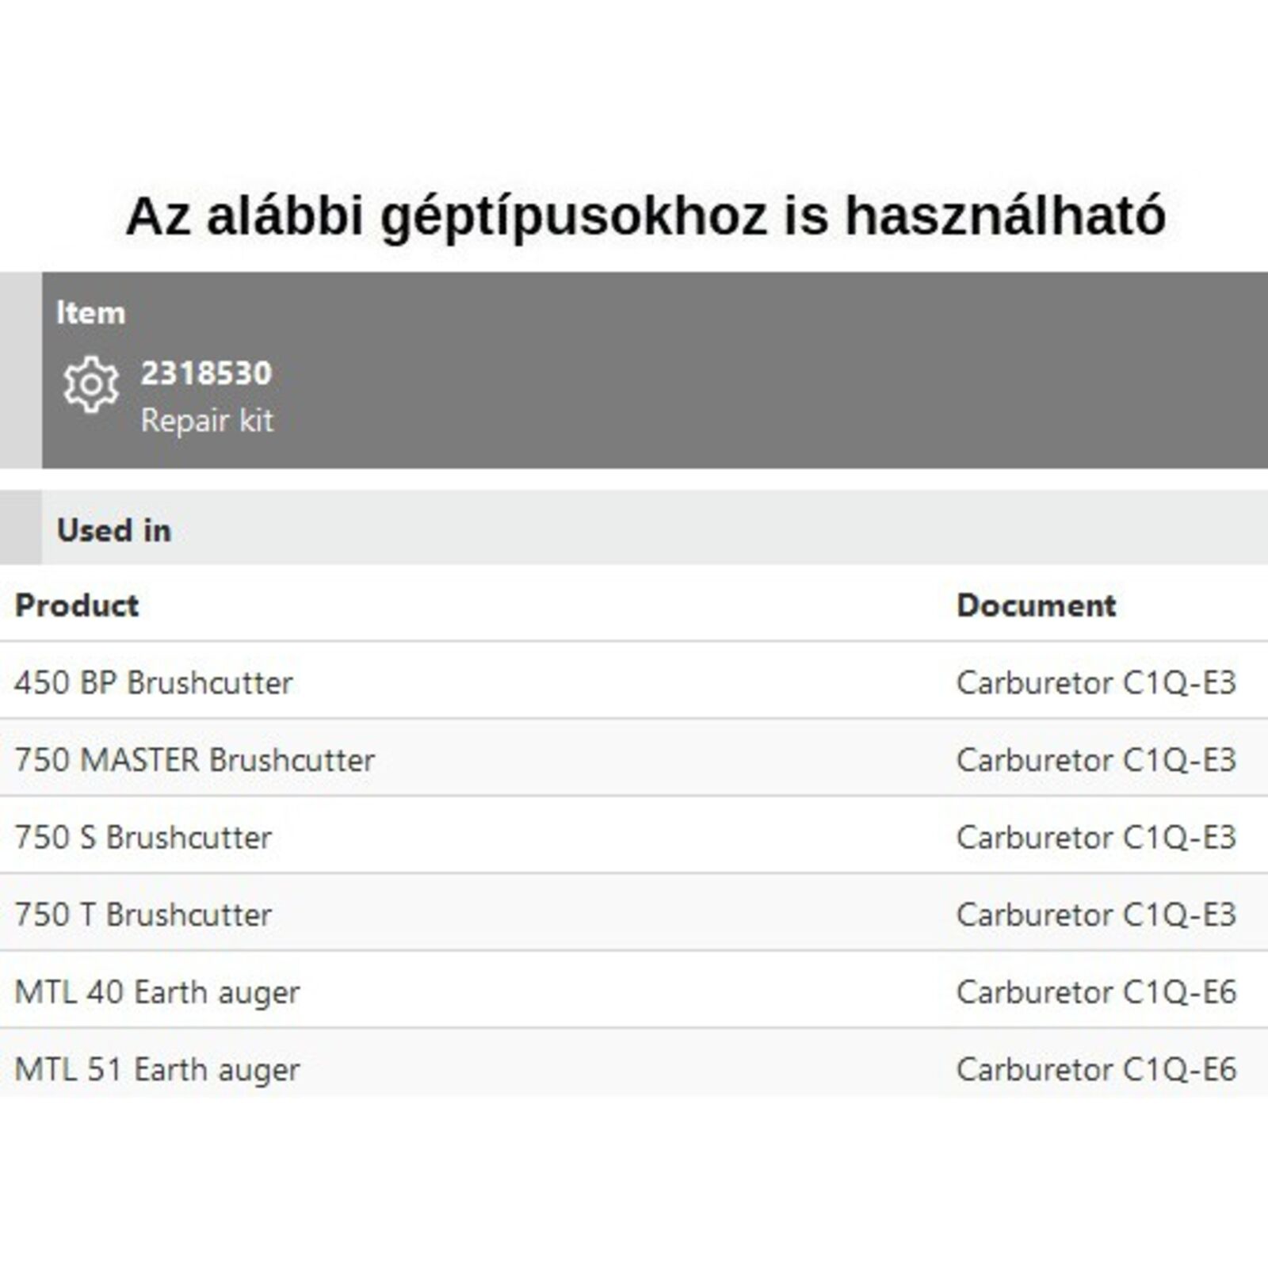
Task: Open Carburetor C1Q-E3 document for 450 BP
Action: [x=1096, y=682]
